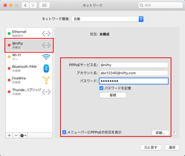Open help with the question mark
The width and height of the screenshot is (185, 156).
click(174, 133)
